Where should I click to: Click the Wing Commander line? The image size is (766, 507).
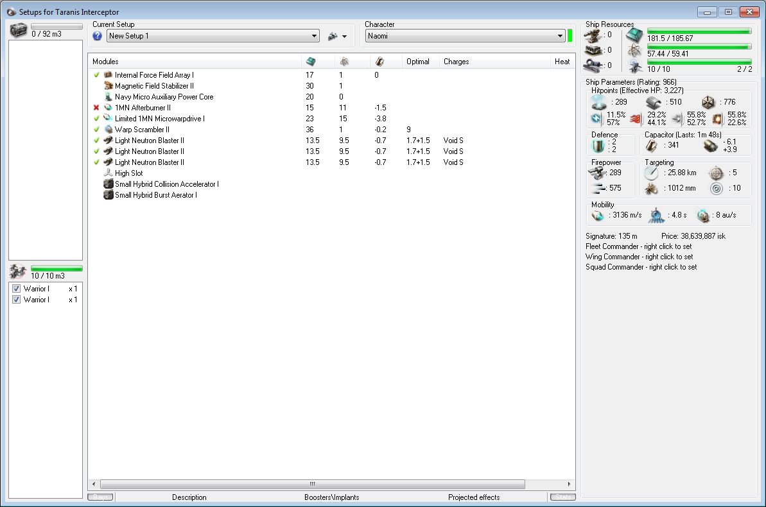(639, 257)
